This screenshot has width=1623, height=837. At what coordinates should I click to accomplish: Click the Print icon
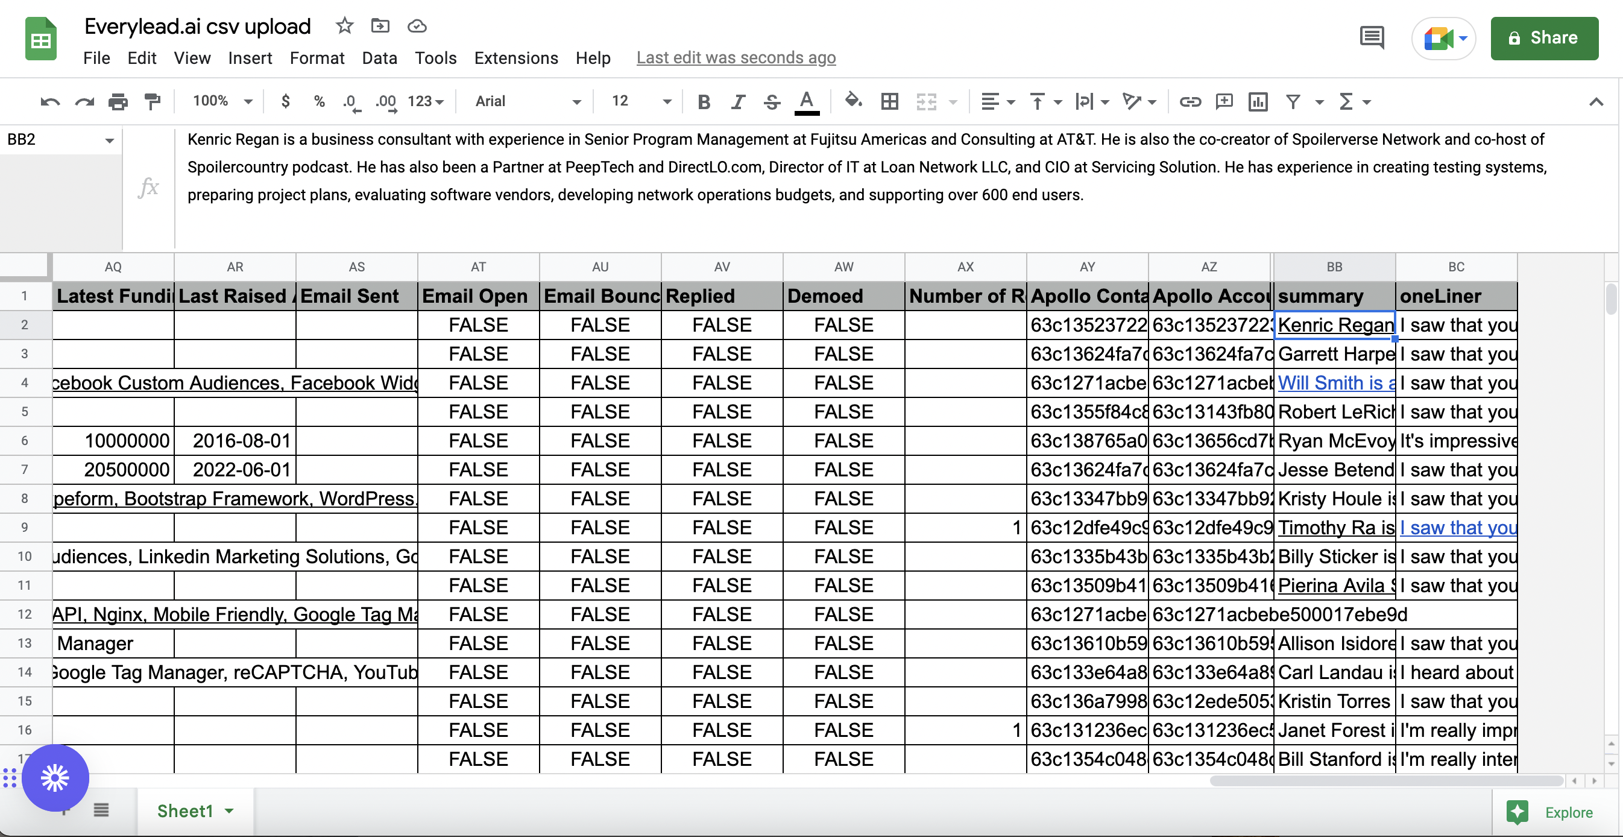coord(118,101)
